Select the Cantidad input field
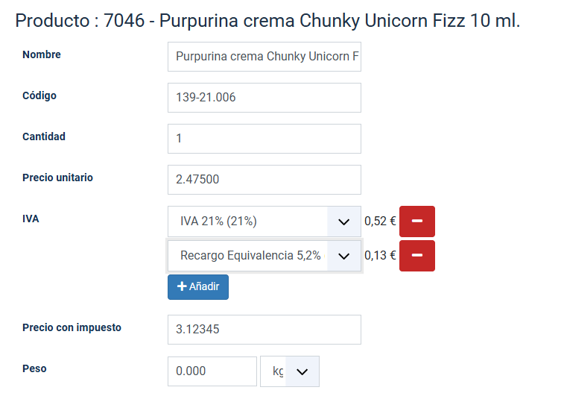564x399 pixels. click(264, 139)
